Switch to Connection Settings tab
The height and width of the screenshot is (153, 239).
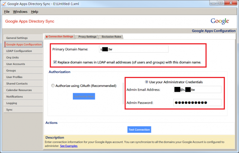tap(60, 37)
